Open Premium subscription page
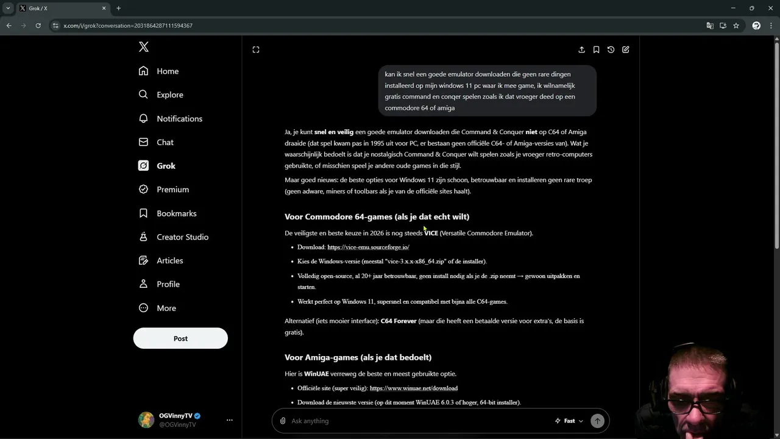 [x=163, y=190]
